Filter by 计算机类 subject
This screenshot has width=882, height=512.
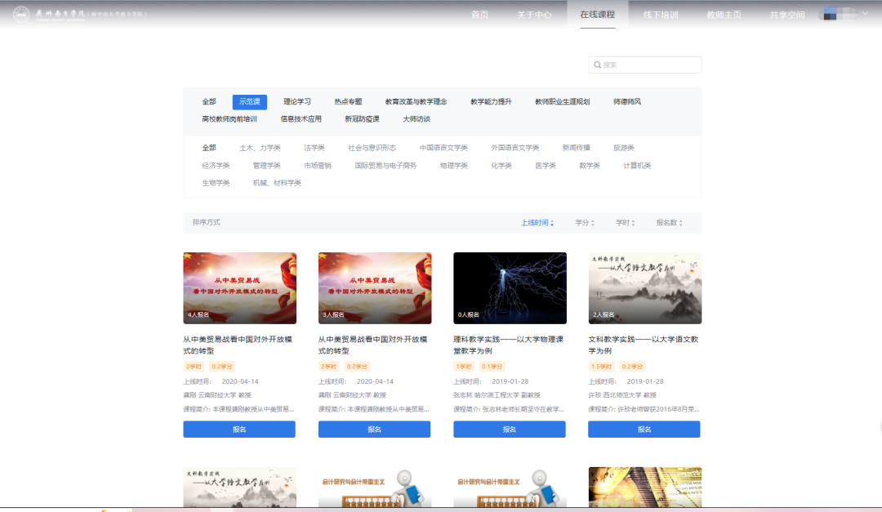pyautogui.click(x=637, y=166)
